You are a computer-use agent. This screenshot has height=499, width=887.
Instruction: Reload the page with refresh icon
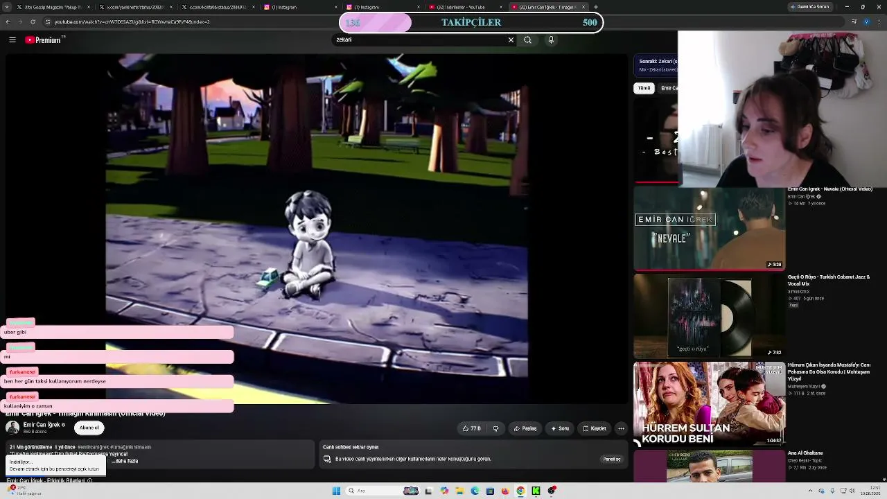(x=34, y=21)
